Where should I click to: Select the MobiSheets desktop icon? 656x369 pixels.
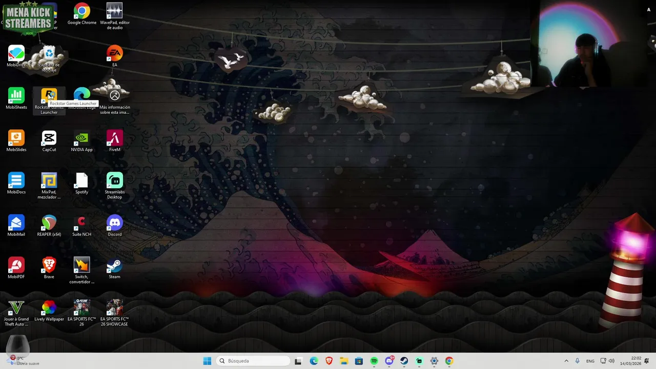pyautogui.click(x=16, y=99)
